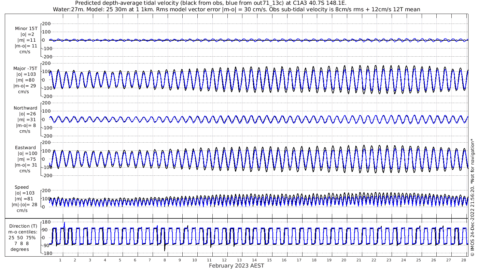Screen dimensions: 478x273
Task: Select the 'Major -75T' panel label
Action: tap(26, 69)
